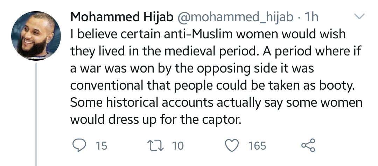Open the @mohammed_hijab handle link
This screenshot has height=166, width=378.
(x=237, y=17)
